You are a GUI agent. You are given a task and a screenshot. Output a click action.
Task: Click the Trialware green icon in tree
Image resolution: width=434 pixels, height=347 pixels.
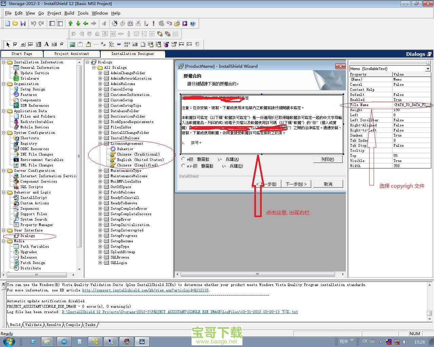coord(16,78)
